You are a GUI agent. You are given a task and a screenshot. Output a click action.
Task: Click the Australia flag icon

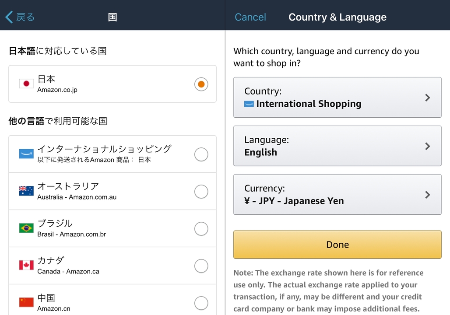coord(26,191)
